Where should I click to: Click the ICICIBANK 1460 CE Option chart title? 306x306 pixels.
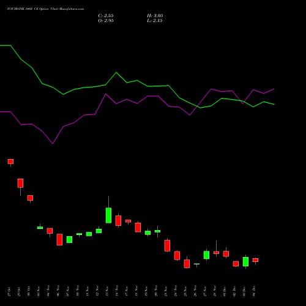coord(45,9)
